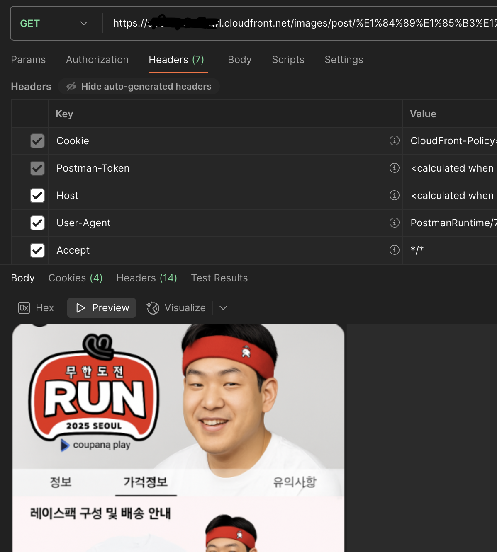Click the PostmanRuntime User-Agent value cell

coord(450,223)
